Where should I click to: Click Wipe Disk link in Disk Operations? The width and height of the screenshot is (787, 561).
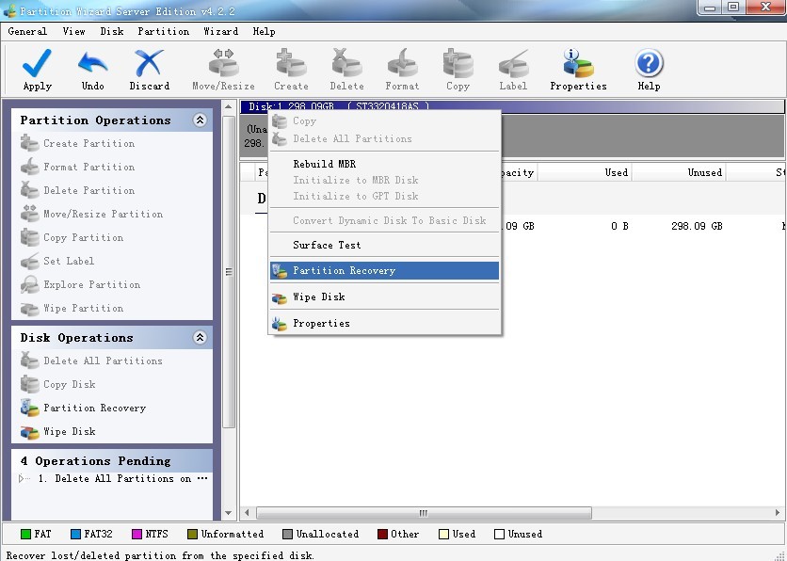pyautogui.click(x=70, y=431)
